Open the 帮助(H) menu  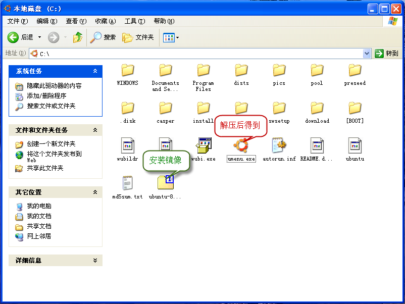(x=164, y=21)
